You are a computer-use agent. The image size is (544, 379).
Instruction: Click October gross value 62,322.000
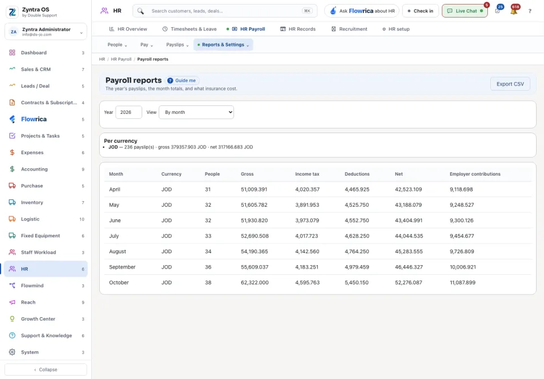click(x=254, y=283)
